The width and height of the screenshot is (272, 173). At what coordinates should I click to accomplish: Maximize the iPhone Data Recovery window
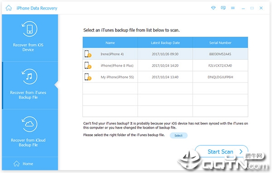[x=252, y=8]
